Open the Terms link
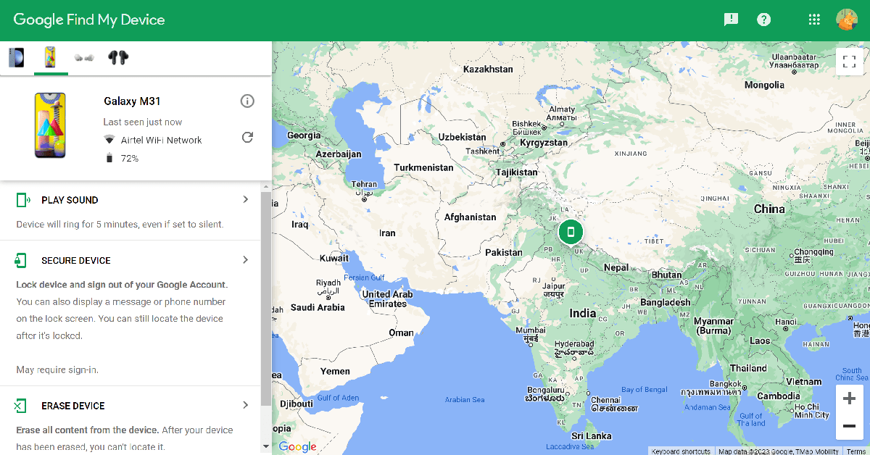The image size is (870, 455). coord(858,451)
